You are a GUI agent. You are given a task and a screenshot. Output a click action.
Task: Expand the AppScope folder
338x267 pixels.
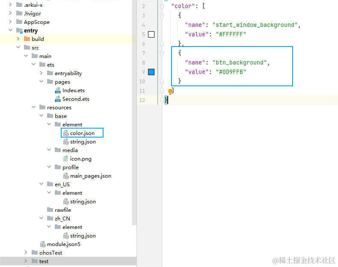10,22
